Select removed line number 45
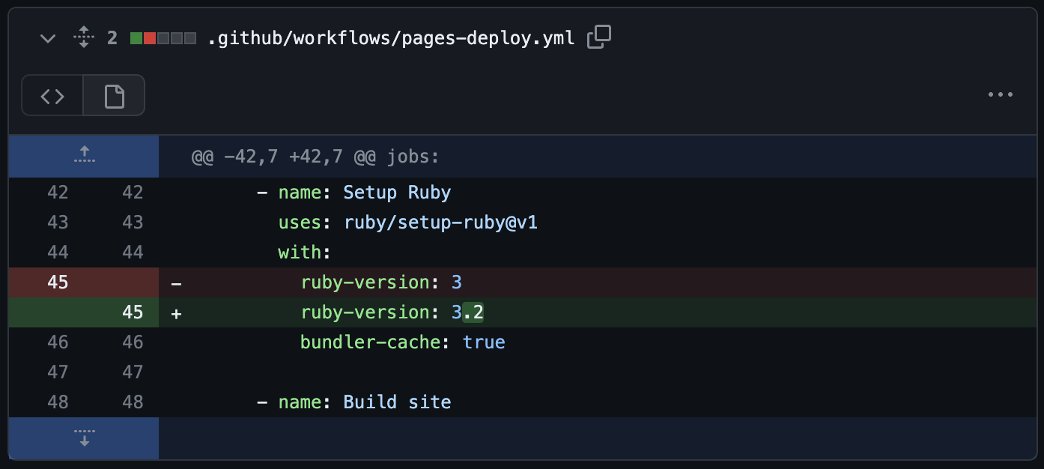This screenshot has width=1044, height=469. pos(58,282)
